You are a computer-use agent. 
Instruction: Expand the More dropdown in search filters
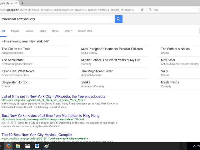pyautogui.click(x=68, y=31)
